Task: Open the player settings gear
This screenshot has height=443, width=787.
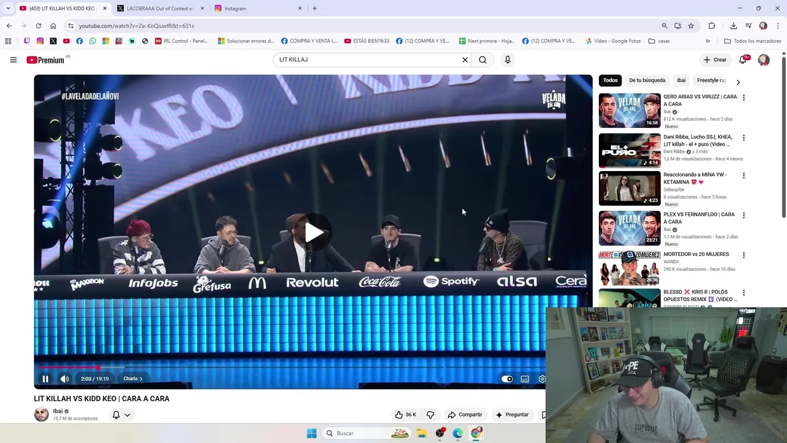Action: (542, 379)
